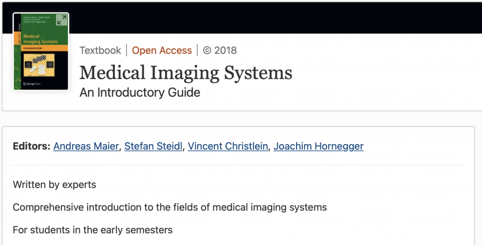The image size is (482, 245).
Task: Follow the Stefan Steidl editor link
Action: pos(153,146)
